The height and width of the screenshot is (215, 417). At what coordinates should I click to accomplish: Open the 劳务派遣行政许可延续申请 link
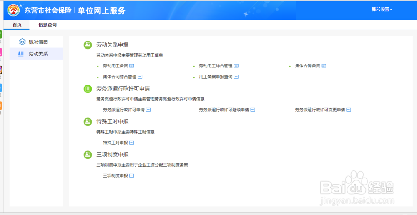(x=224, y=110)
